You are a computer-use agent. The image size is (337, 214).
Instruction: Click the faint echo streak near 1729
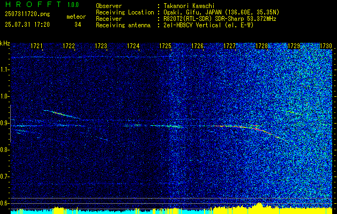click(x=294, y=112)
